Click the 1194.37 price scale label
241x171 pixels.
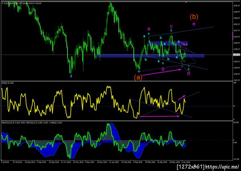[x=237, y=49]
